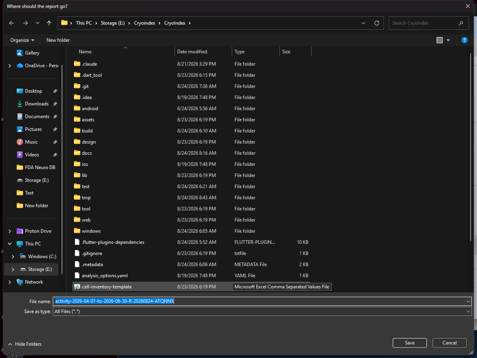Image resolution: width=477 pixels, height=358 pixels.
Task: Open Desktop in quick access
Action: (33, 91)
